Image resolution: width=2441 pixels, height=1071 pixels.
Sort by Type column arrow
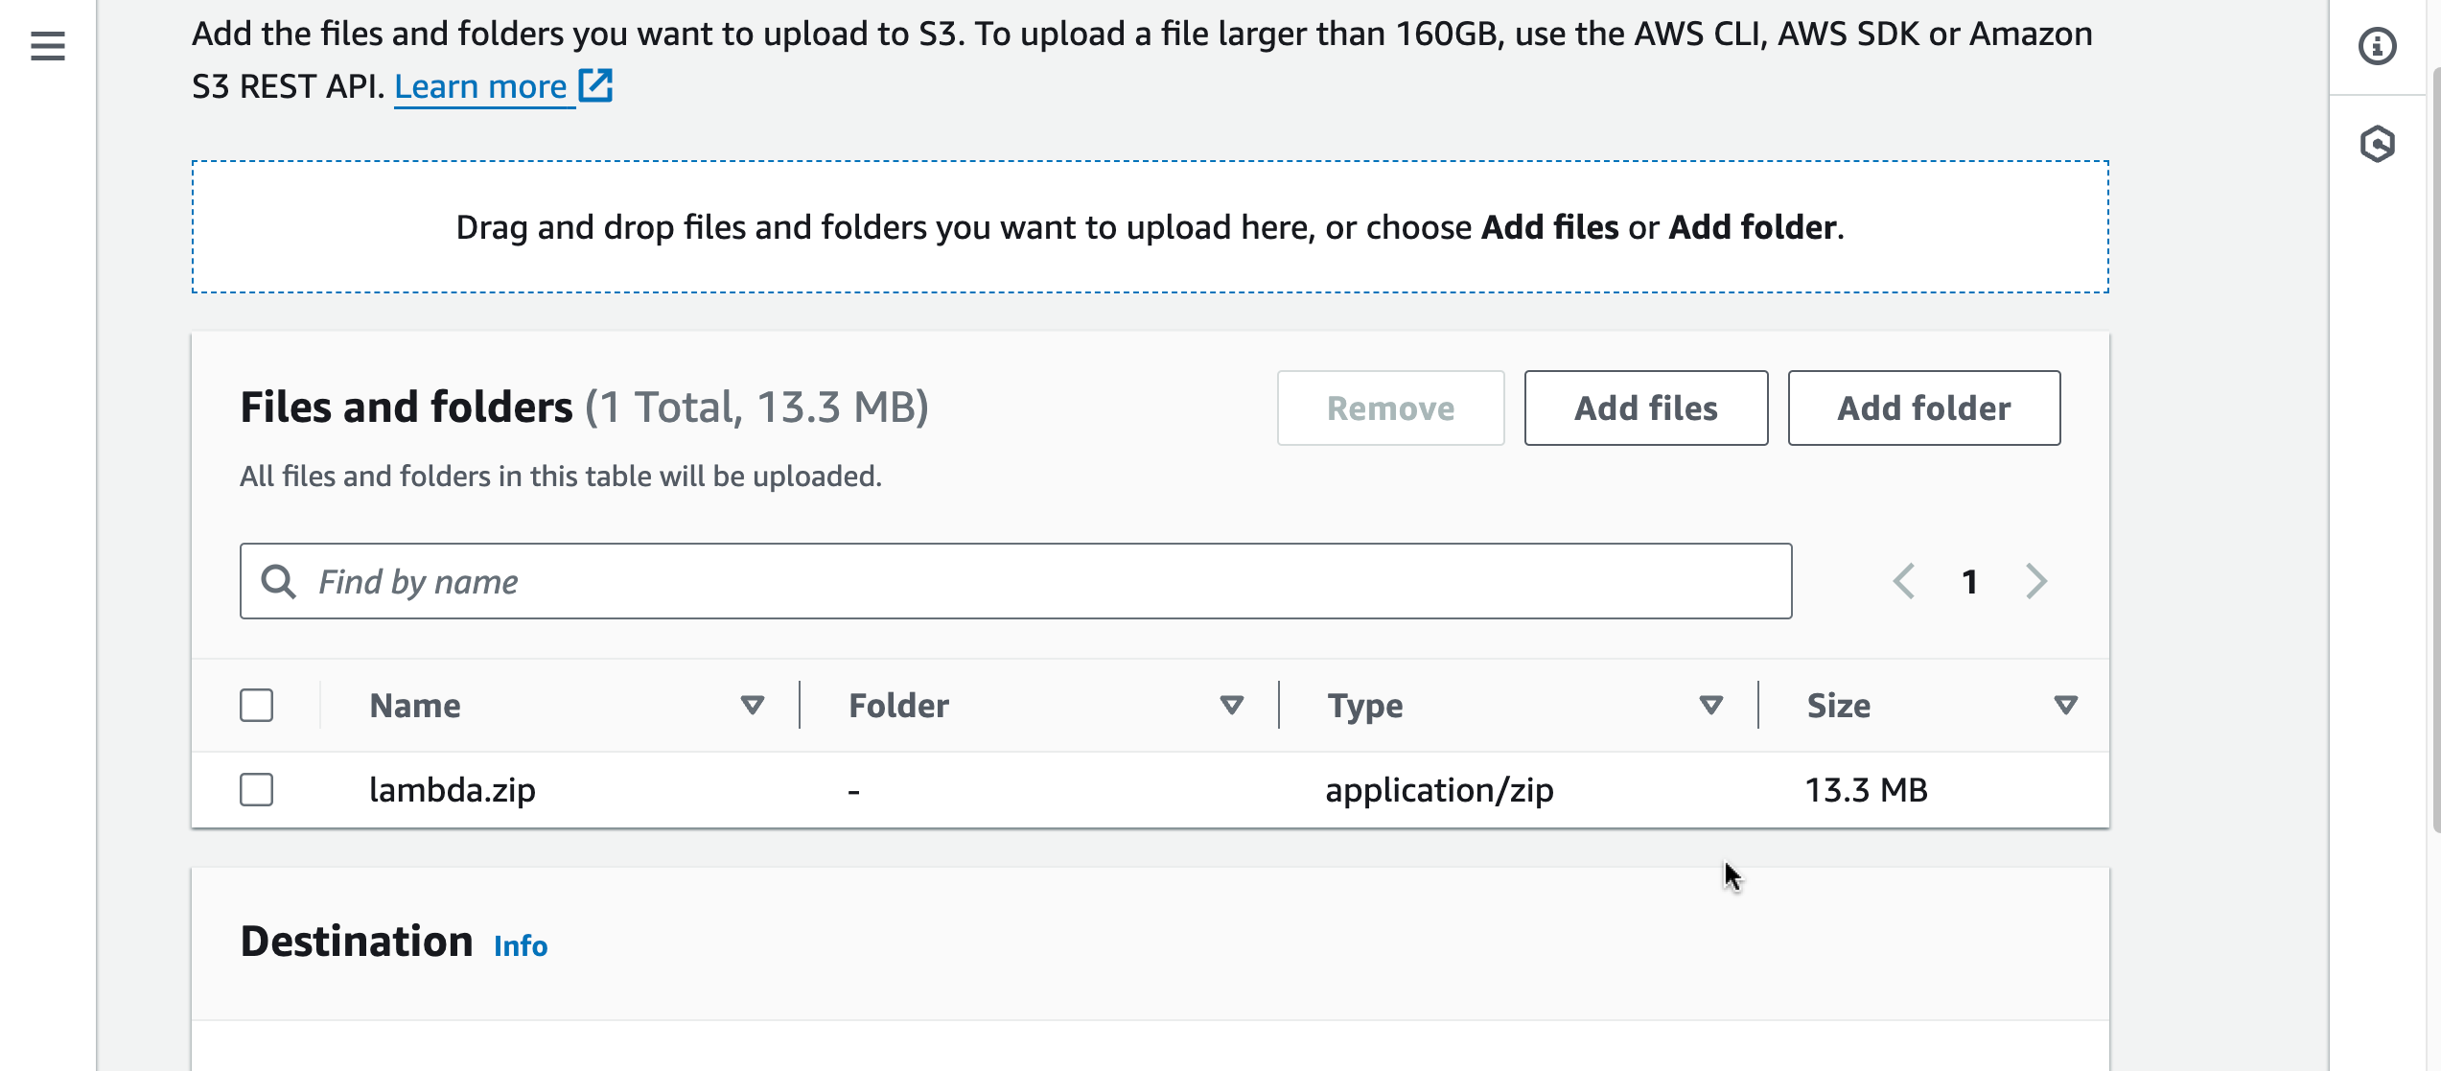[x=1710, y=705]
